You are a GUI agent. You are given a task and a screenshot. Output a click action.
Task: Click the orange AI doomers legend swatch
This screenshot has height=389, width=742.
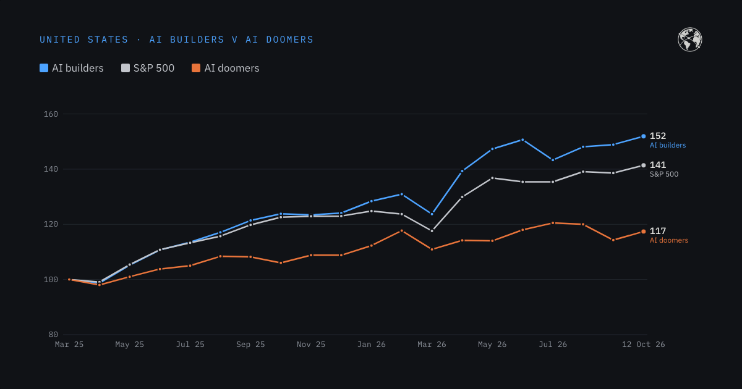pos(196,68)
